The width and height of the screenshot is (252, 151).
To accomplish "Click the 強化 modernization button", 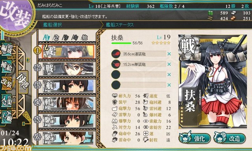I will 195,138.
